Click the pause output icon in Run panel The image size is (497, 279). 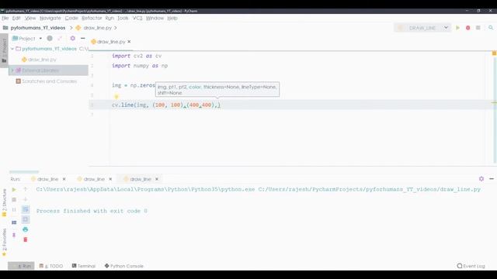click(x=14, y=209)
